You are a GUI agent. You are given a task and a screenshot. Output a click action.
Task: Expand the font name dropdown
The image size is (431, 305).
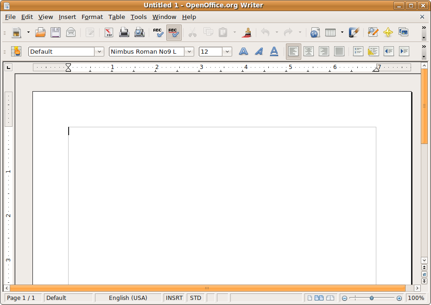[x=189, y=51]
